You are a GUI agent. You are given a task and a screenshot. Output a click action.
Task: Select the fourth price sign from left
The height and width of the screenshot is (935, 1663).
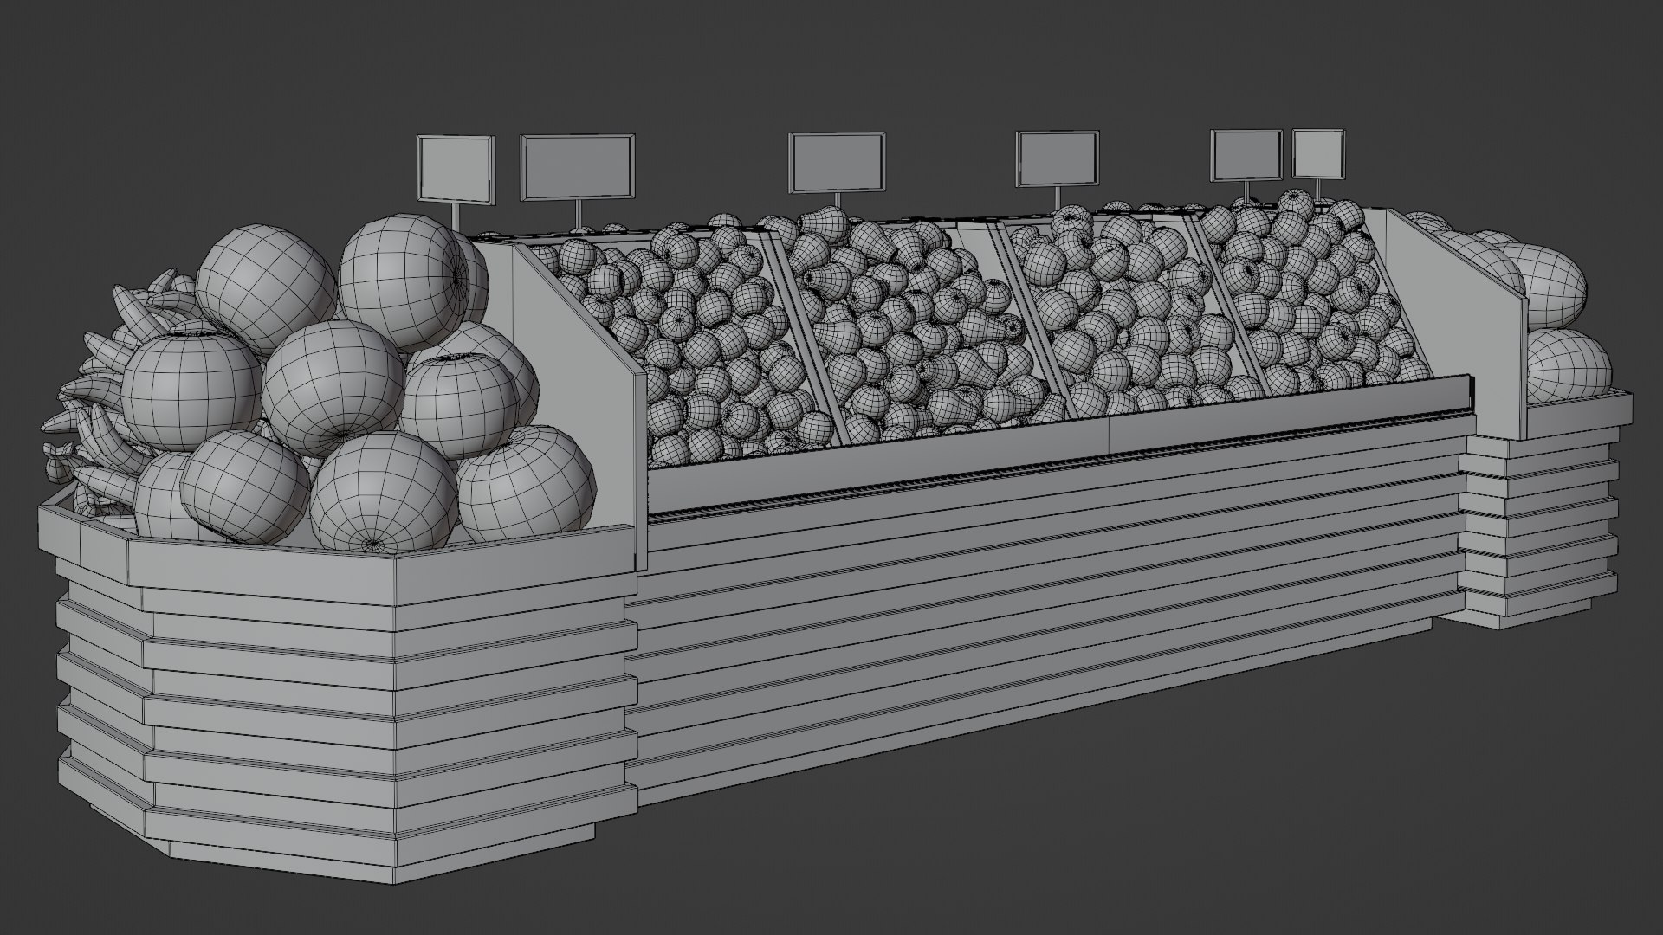[1058, 158]
